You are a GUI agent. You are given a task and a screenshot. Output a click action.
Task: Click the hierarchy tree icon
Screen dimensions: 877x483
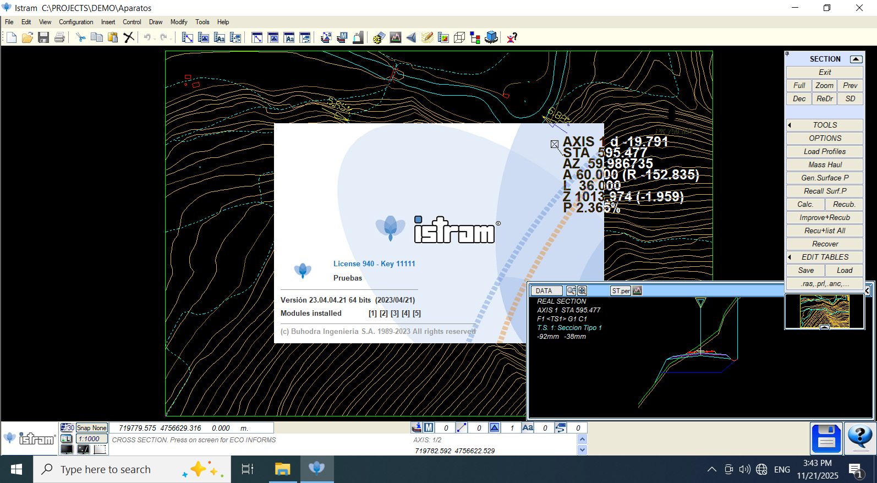pos(475,37)
